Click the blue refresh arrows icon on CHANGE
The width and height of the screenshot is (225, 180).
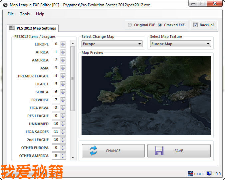pos(94,151)
